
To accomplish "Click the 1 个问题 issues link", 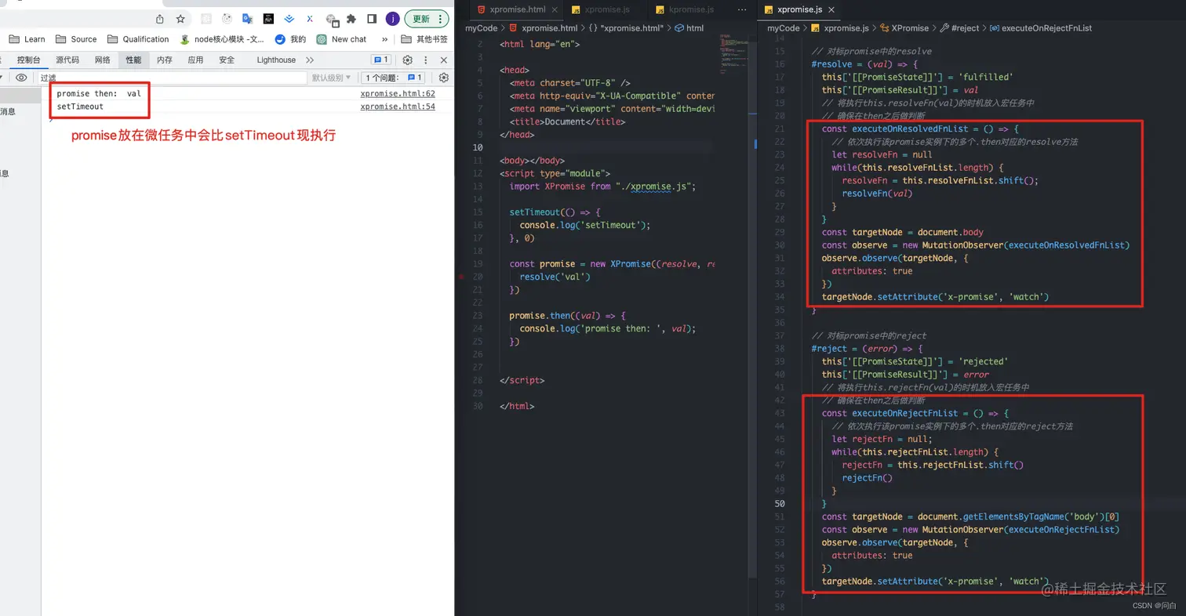I will coord(394,78).
